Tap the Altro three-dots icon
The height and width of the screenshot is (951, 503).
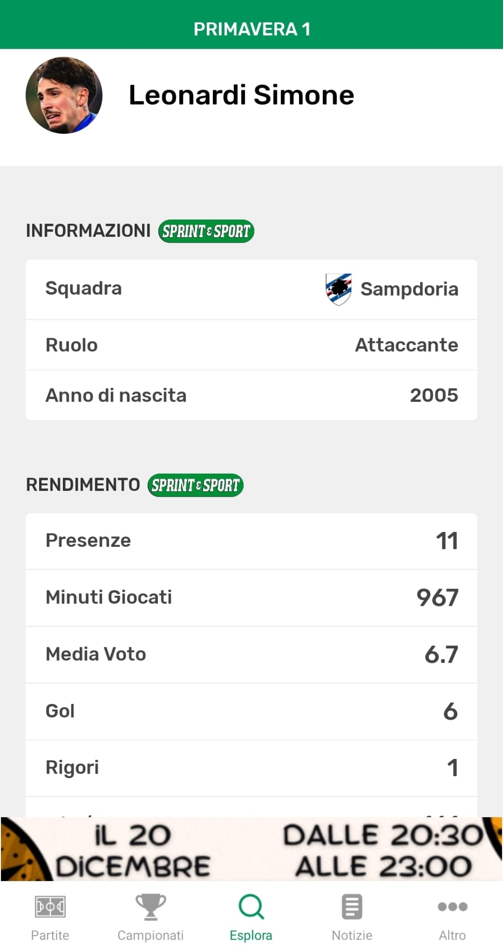coord(453,907)
